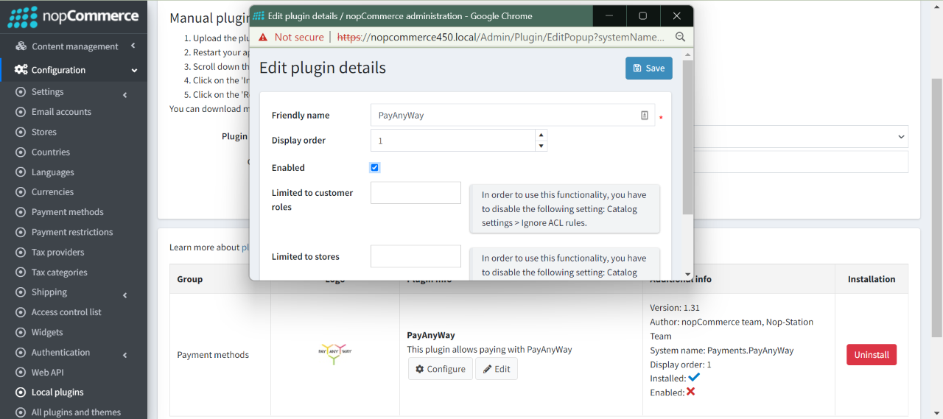Click the Email accounts bullet icon

(x=21, y=112)
